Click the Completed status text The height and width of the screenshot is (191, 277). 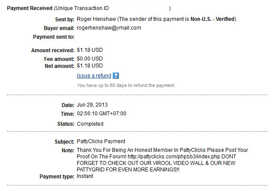[90, 124]
